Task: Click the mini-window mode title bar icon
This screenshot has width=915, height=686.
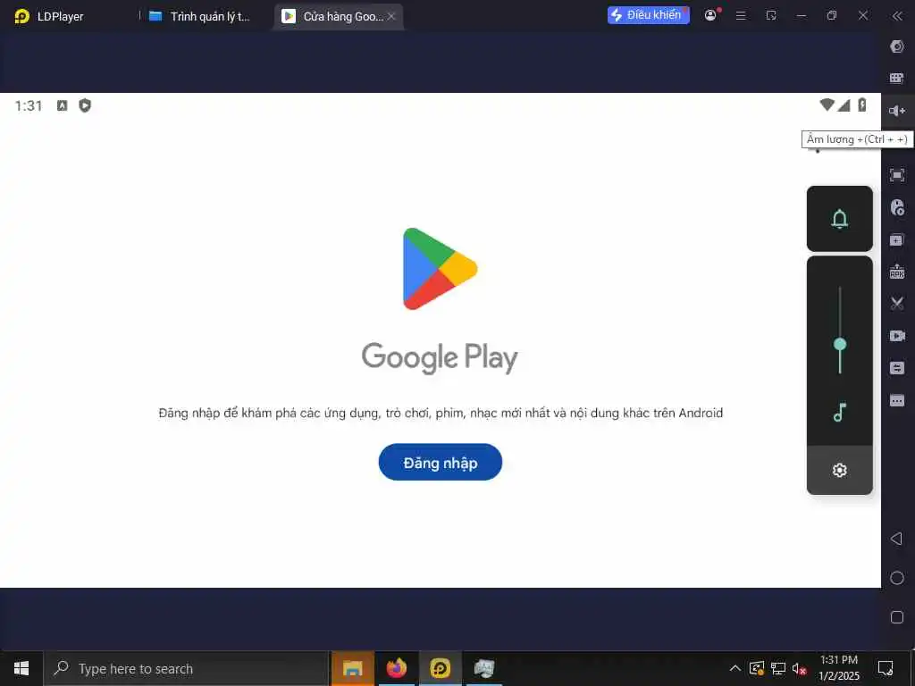Action: click(x=771, y=16)
